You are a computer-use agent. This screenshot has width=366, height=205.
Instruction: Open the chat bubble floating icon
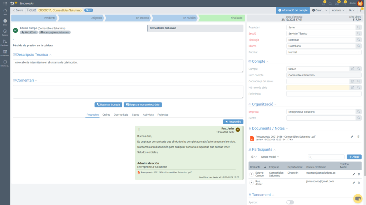(357, 198)
